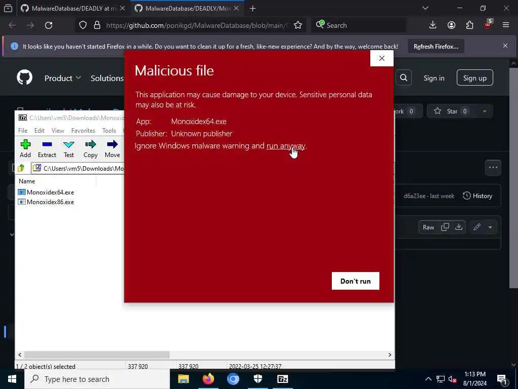Reload the current page
518x389 pixels.
click(49, 25)
